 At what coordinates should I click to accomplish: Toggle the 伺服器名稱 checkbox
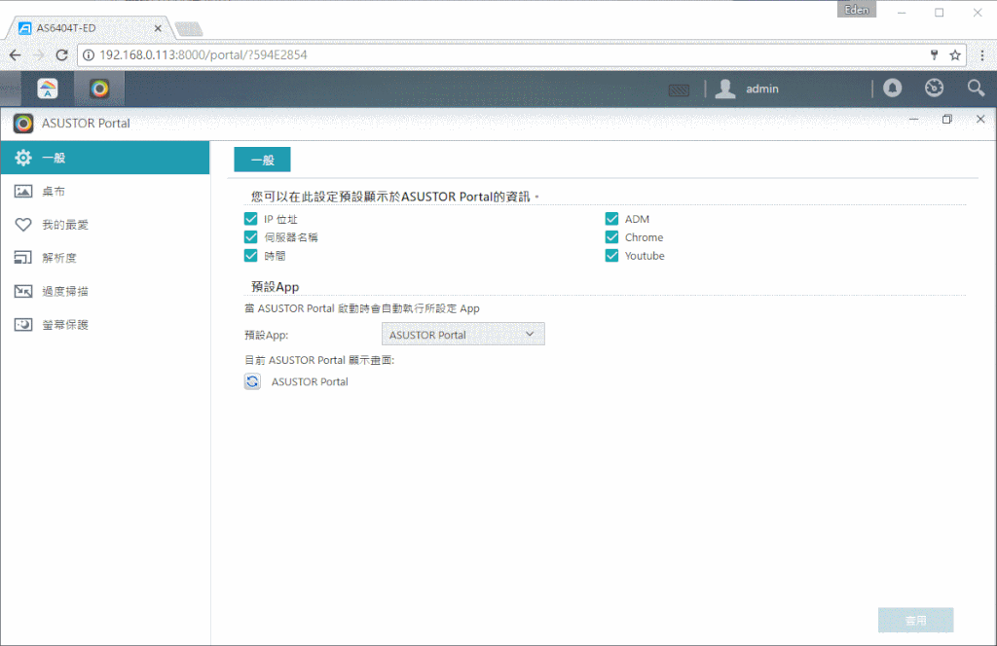tap(250, 237)
